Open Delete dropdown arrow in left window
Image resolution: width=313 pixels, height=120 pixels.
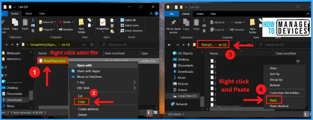[x=73, y=22]
